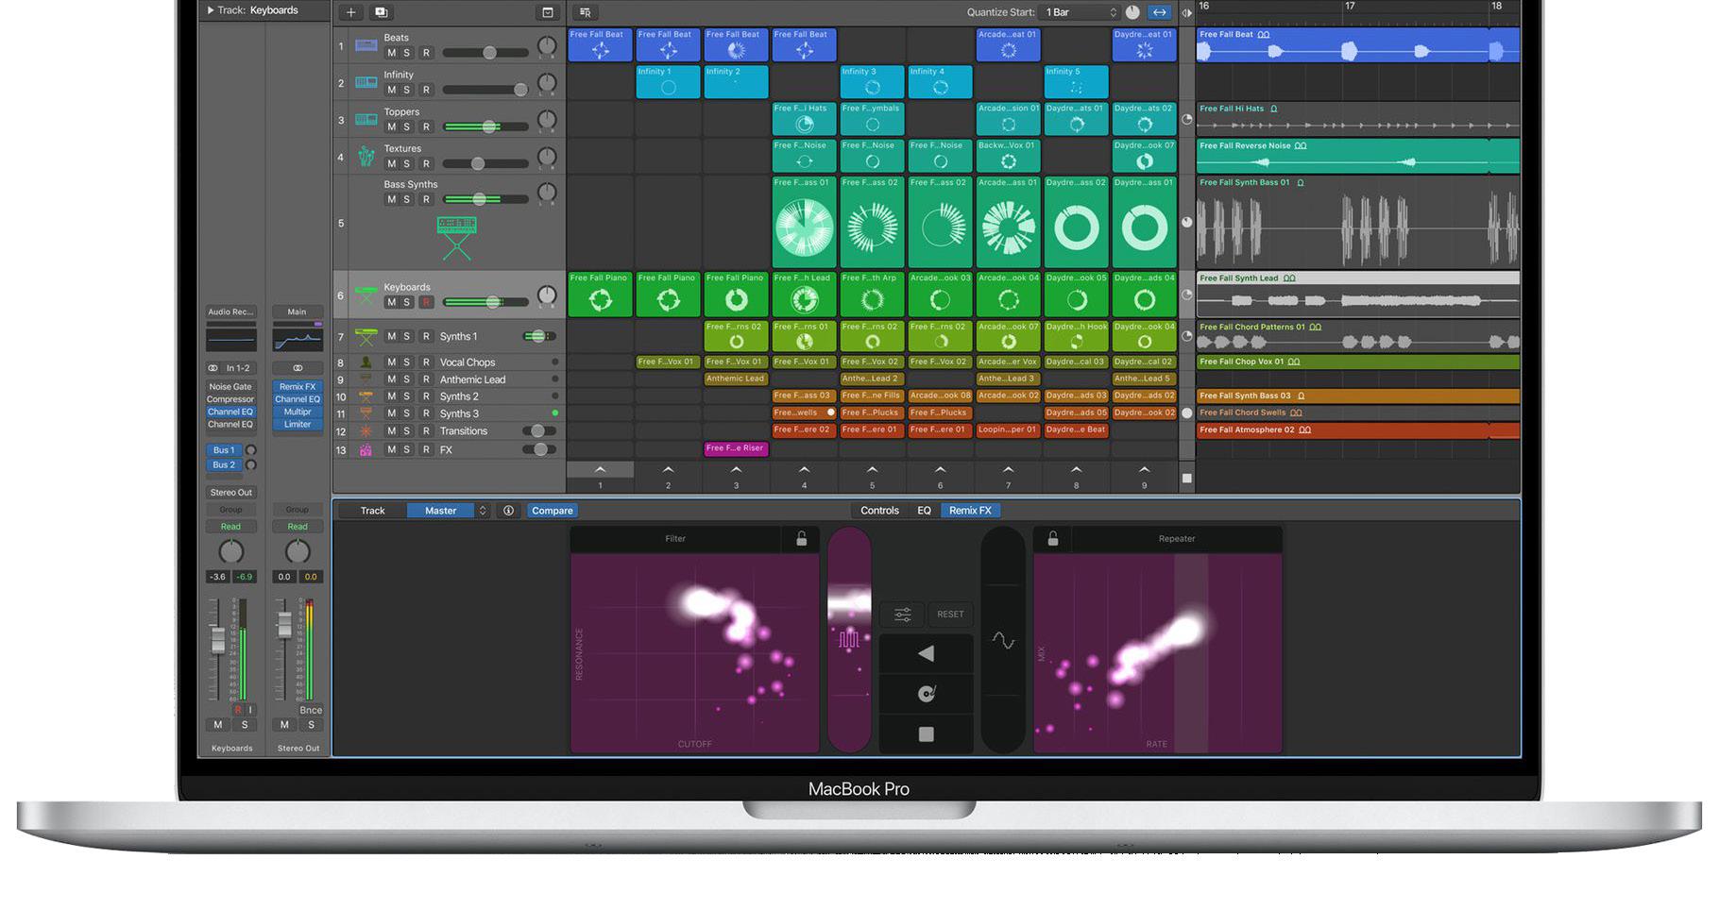Image resolution: width=1719 pixels, height=910 pixels.
Task: Open the track header options icon
Action: coord(547,12)
